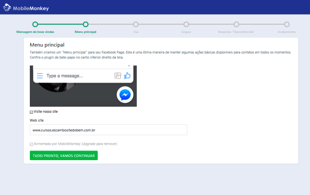Go to 'Resposta Desconhecida' step
This screenshot has height=195, width=310.
236,24
